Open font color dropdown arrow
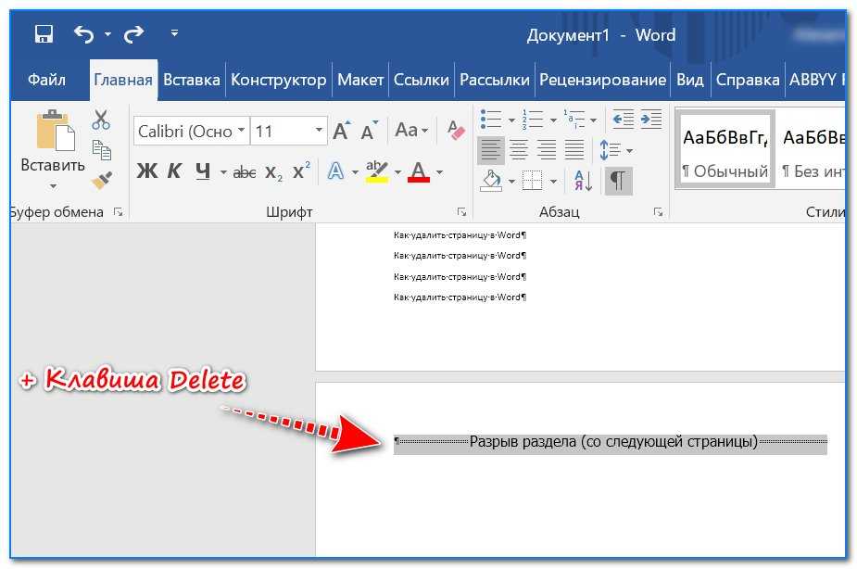 point(439,172)
